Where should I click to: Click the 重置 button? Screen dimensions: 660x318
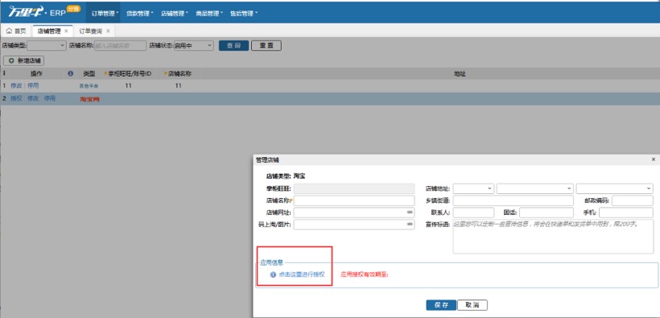coord(266,46)
